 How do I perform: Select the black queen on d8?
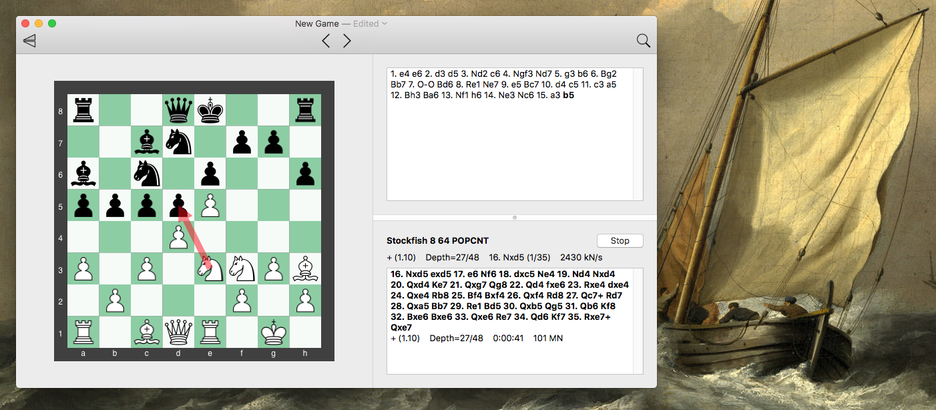178,110
